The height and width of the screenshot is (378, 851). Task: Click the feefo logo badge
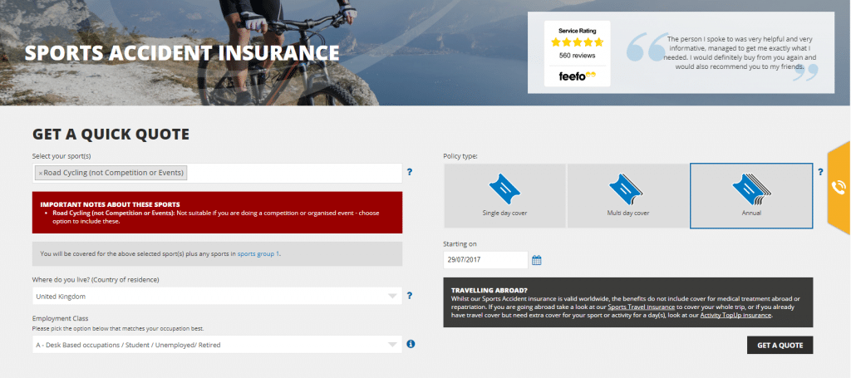[577, 76]
